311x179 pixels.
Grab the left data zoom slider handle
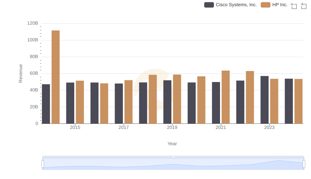point(43,164)
